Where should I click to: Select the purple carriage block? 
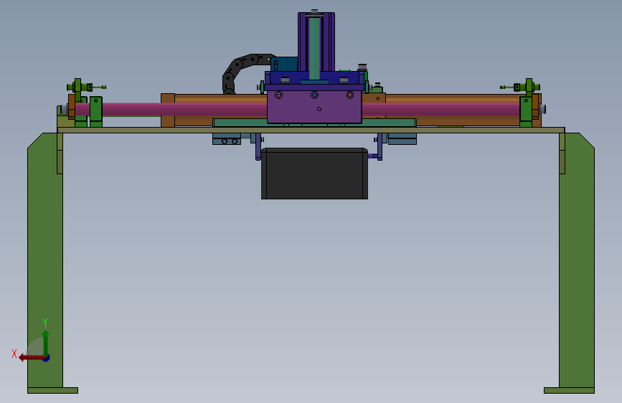(314, 107)
